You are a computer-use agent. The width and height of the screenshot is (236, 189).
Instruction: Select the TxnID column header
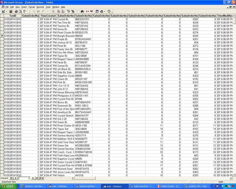[12, 15]
